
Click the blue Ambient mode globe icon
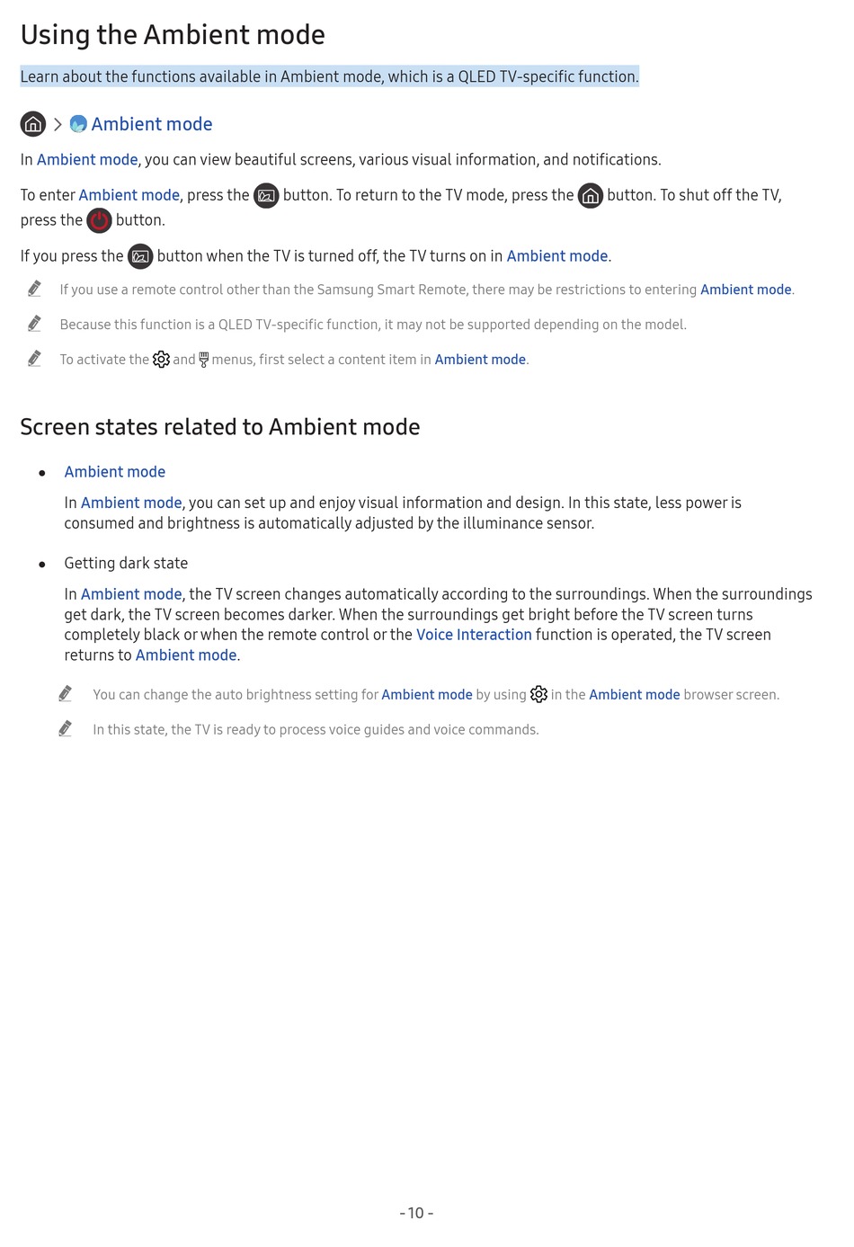point(78,124)
